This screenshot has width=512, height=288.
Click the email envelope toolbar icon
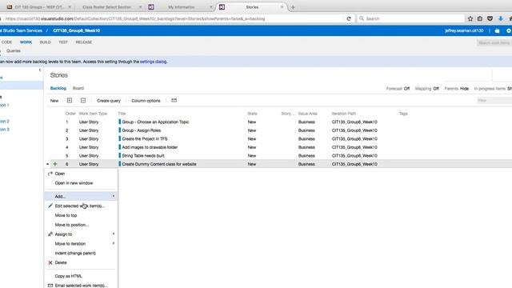tap(174, 101)
